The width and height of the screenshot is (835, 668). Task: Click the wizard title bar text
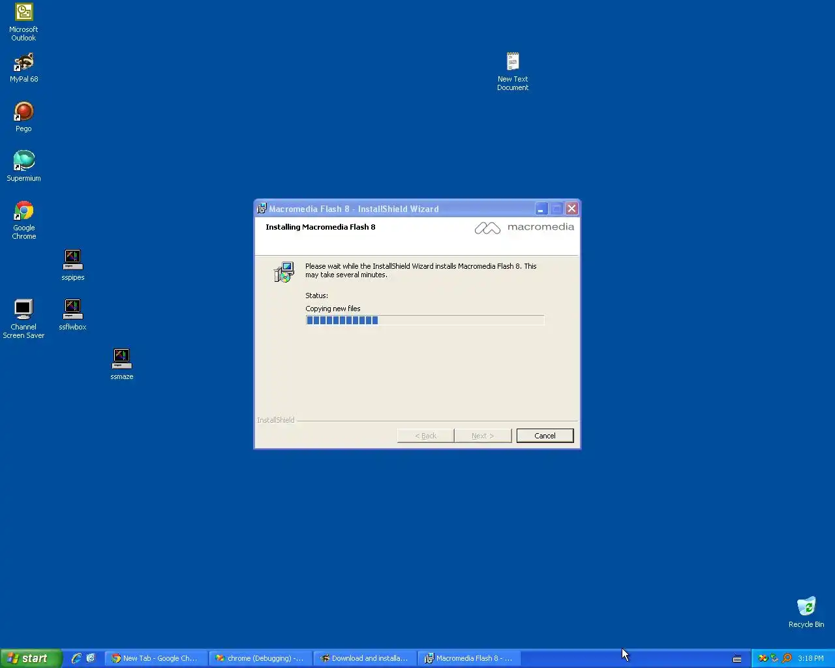click(354, 209)
